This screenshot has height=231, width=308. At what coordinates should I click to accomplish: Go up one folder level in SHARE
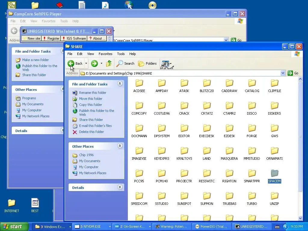pyautogui.click(x=109, y=63)
